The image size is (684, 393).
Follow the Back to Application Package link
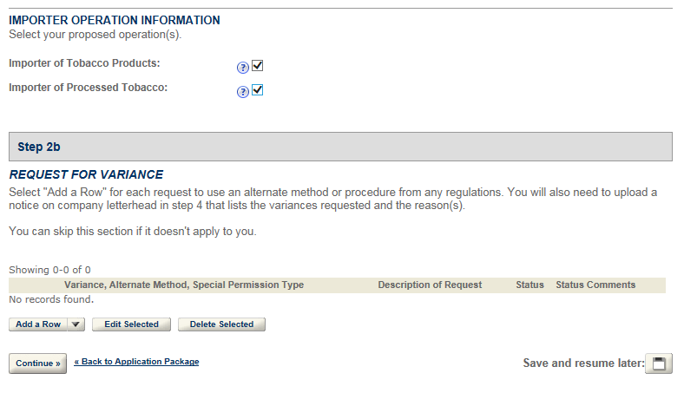(136, 362)
